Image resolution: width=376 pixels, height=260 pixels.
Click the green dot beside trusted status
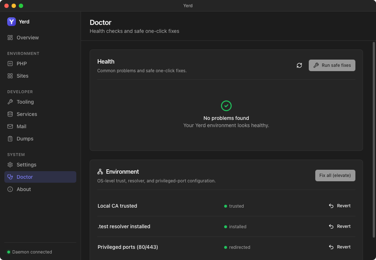coord(225,206)
